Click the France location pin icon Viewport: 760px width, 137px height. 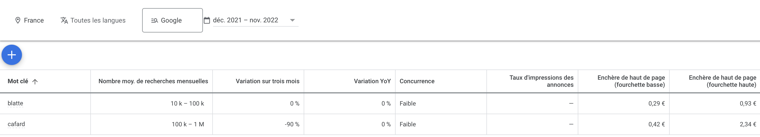point(18,20)
